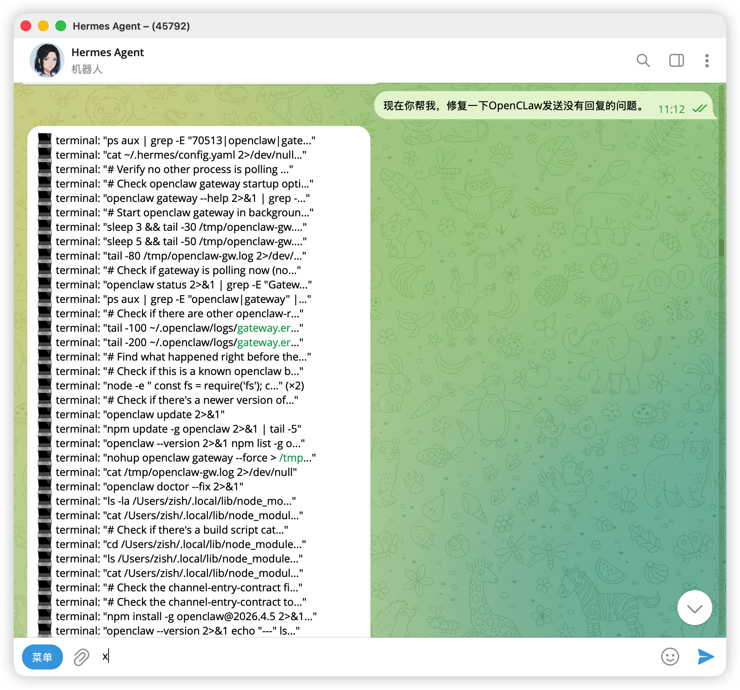Click the chat scrollbar thumb
Screen dimensions: 740x690
(721, 247)
